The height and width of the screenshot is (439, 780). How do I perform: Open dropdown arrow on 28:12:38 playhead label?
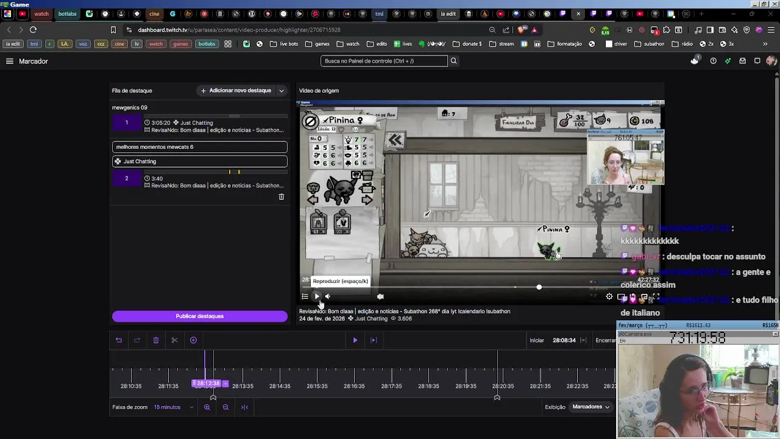tap(225, 384)
